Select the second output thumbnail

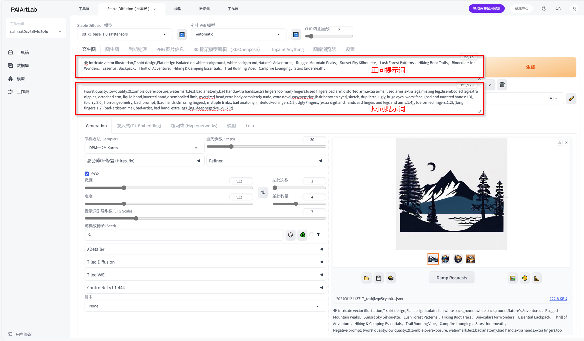pyautogui.click(x=445, y=259)
